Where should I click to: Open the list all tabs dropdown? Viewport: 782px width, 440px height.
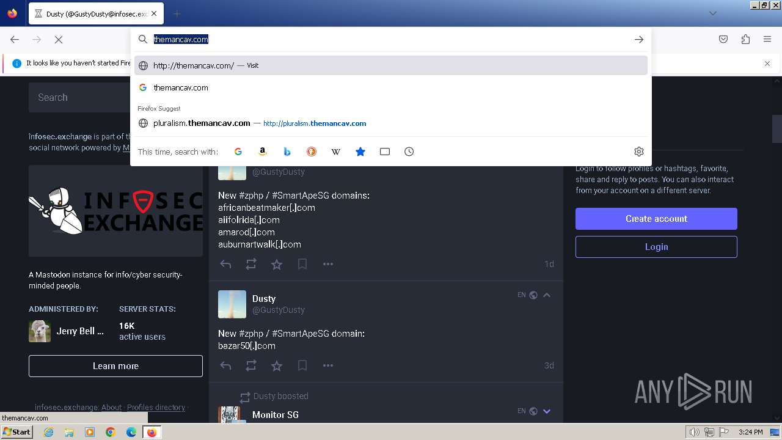coord(712,13)
